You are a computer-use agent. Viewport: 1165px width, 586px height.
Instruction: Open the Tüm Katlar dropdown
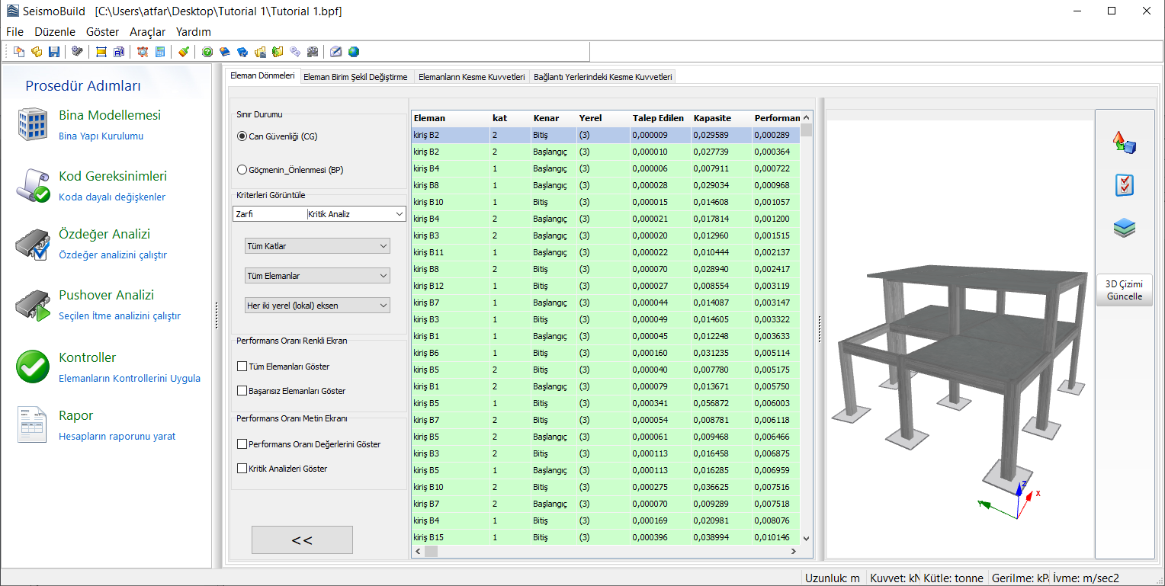pyautogui.click(x=317, y=246)
